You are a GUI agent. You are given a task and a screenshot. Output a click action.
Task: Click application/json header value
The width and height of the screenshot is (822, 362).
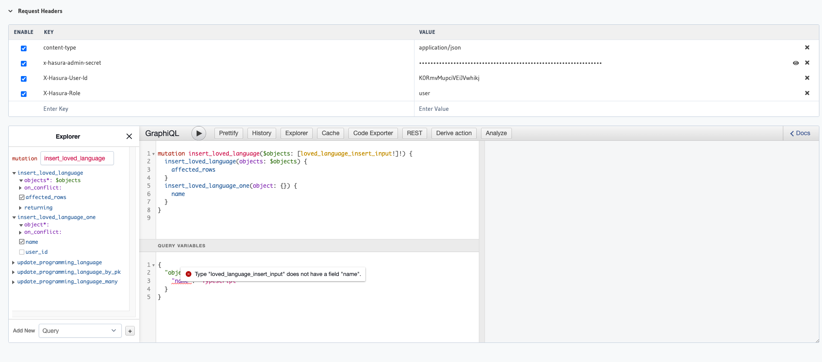[440, 48]
